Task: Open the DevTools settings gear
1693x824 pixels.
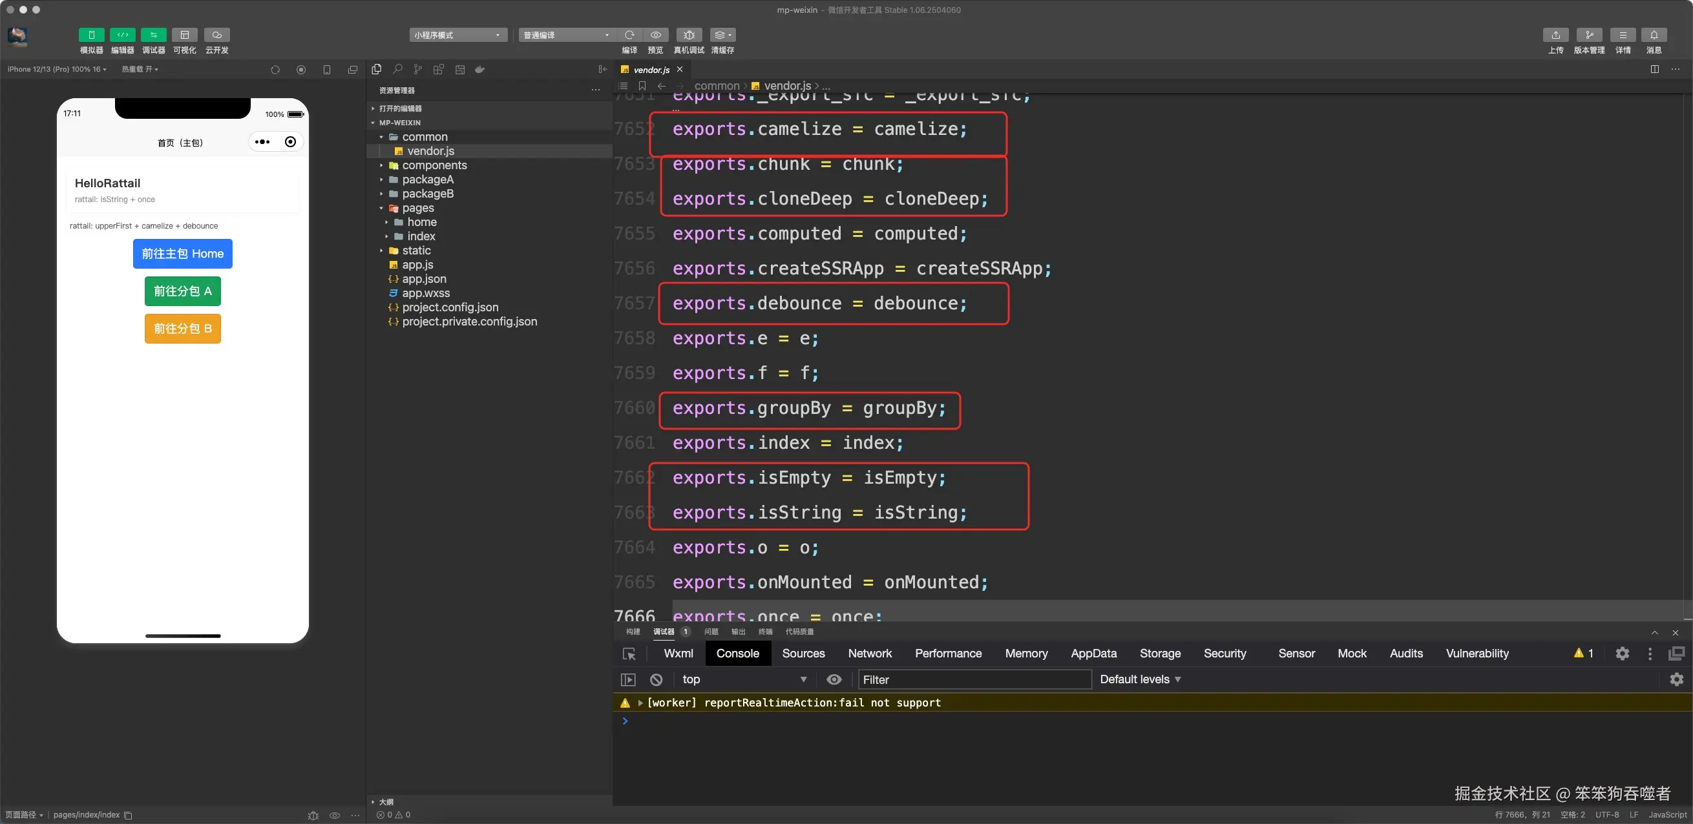Action: [x=1622, y=654]
